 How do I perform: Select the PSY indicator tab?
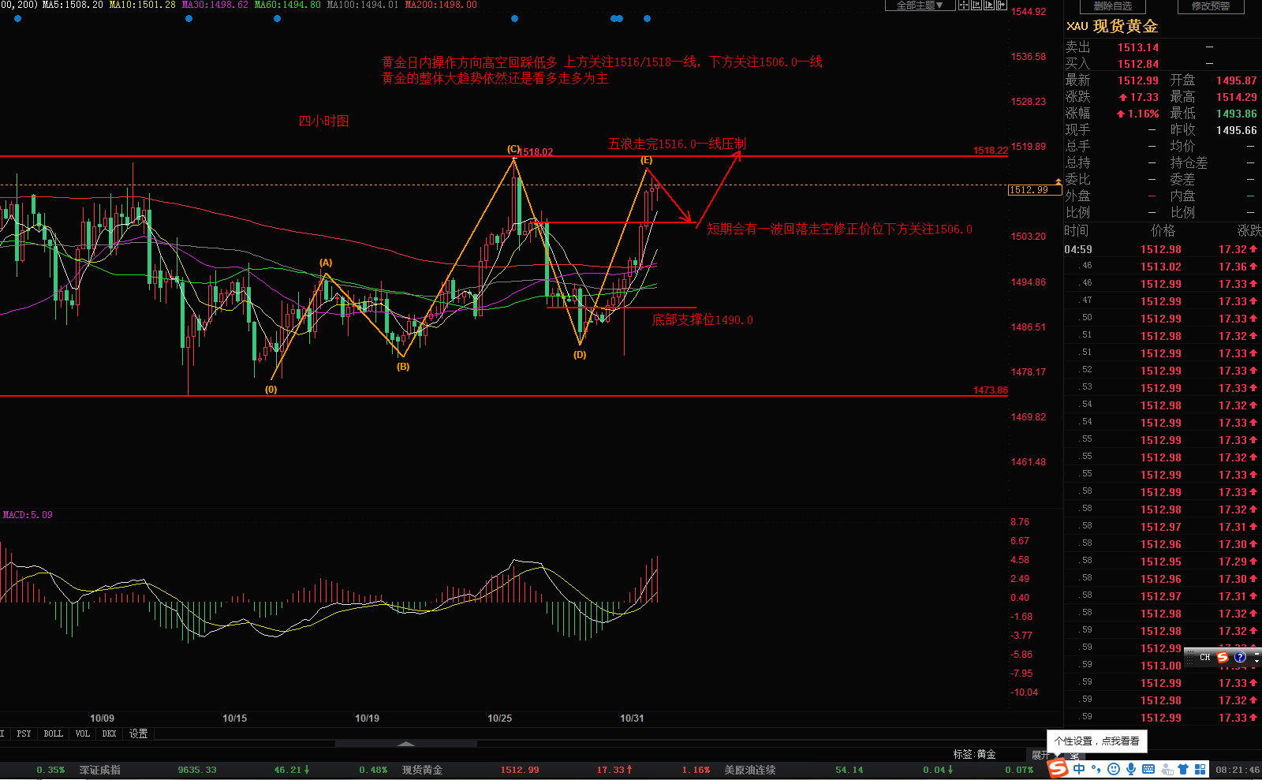[24, 733]
